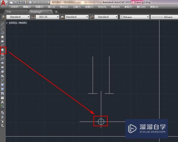Open the 格式(O) menu

click(x=64, y=7)
